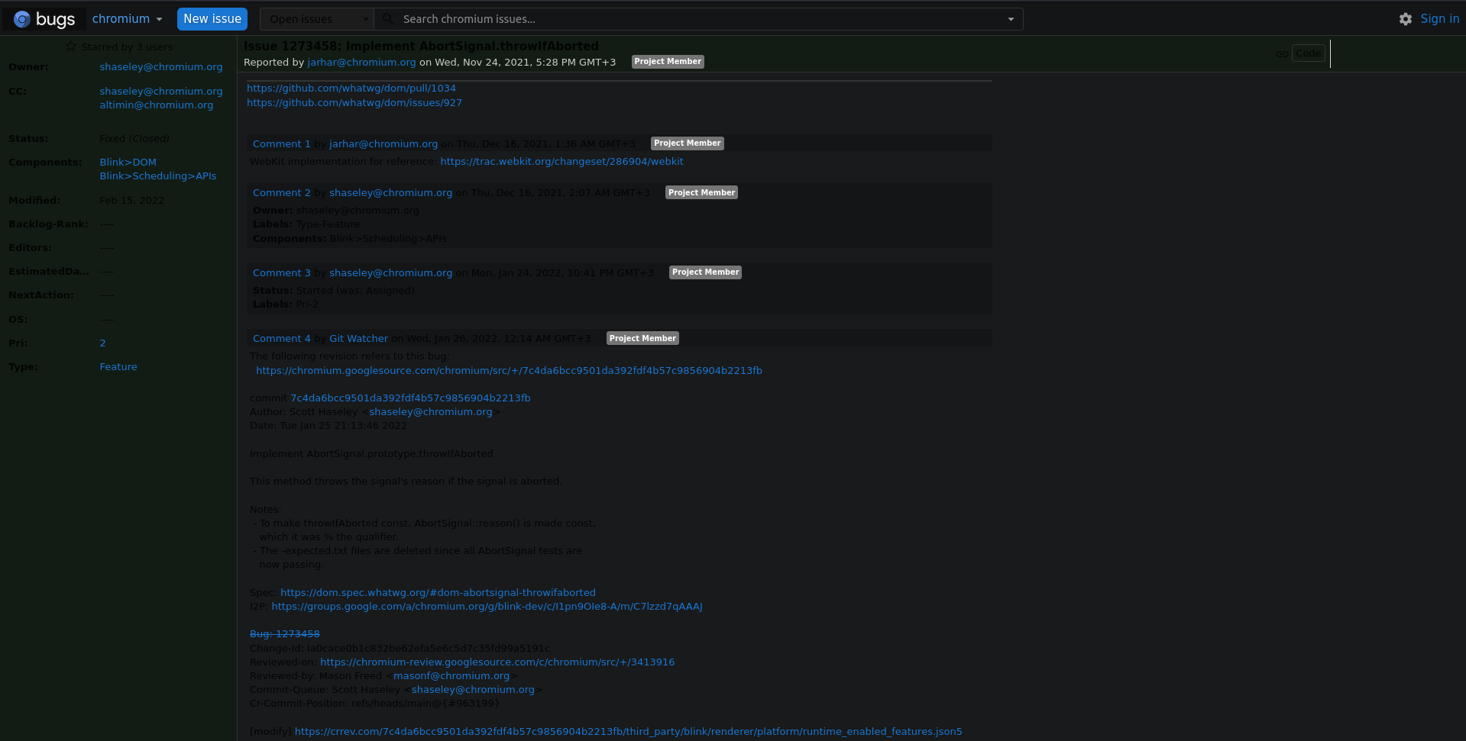Open settings via the gear icon
This screenshot has height=741, width=1466.
1404,19
